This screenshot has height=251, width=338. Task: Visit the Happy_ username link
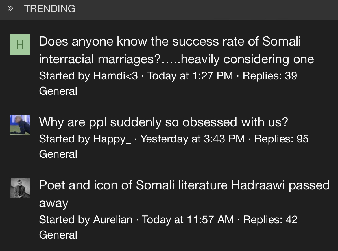112,139
